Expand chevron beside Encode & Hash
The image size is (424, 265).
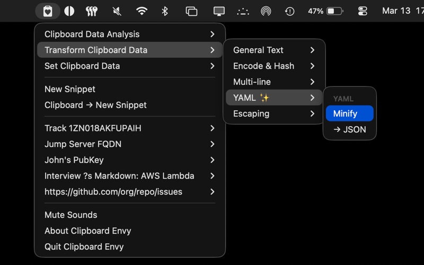pyautogui.click(x=312, y=66)
